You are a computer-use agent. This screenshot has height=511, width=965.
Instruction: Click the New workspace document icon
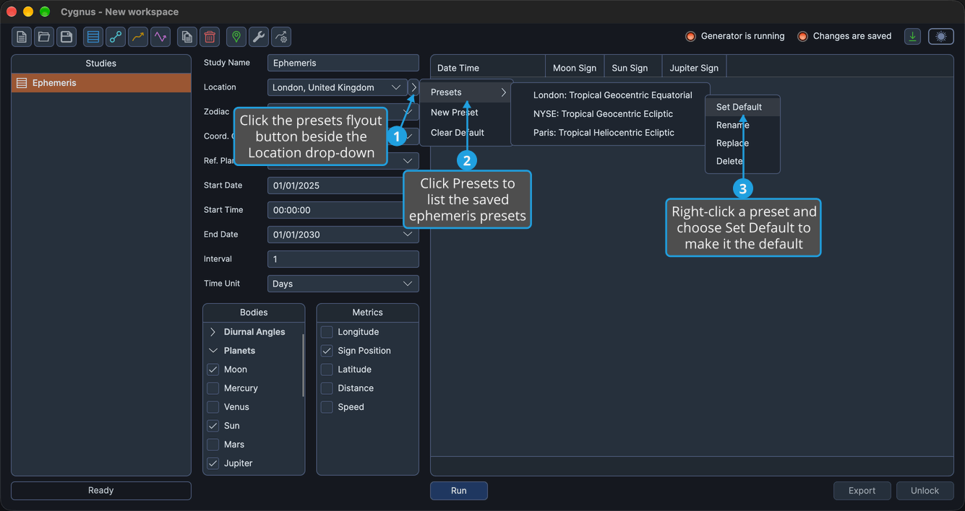click(x=22, y=37)
